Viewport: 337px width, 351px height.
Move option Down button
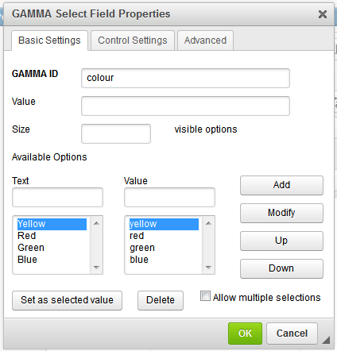(281, 268)
